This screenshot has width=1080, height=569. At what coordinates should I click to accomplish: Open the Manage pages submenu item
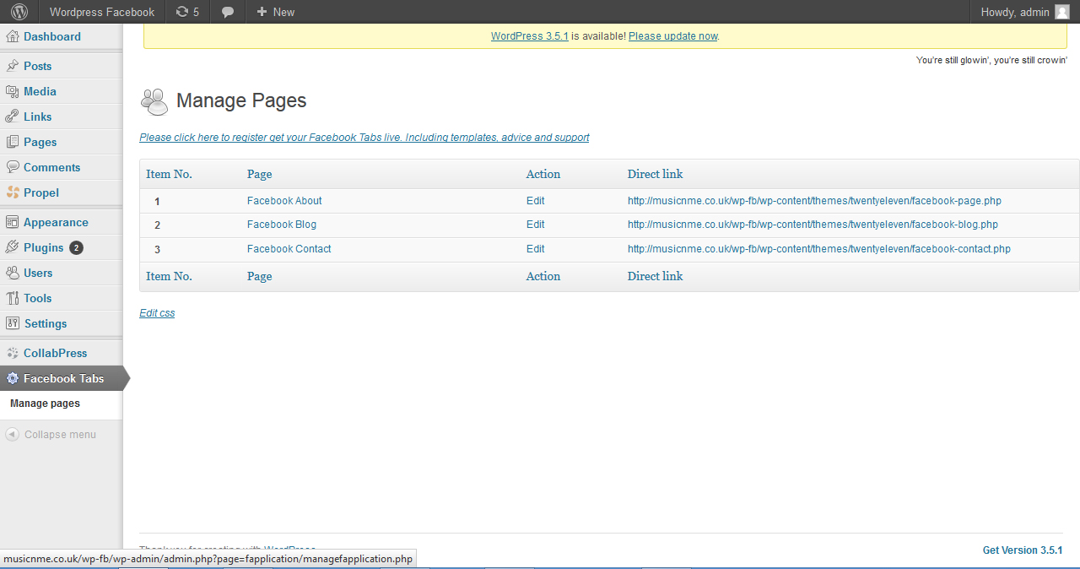(x=45, y=404)
